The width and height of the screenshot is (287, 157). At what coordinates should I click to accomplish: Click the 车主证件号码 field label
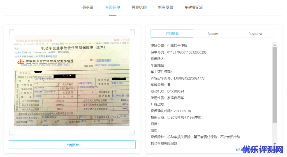(x=161, y=72)
